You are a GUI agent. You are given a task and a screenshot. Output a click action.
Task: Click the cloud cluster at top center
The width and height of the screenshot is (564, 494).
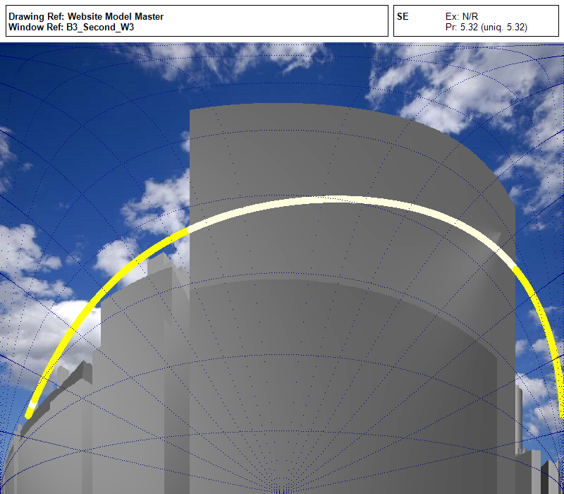(x=233, y=60)
